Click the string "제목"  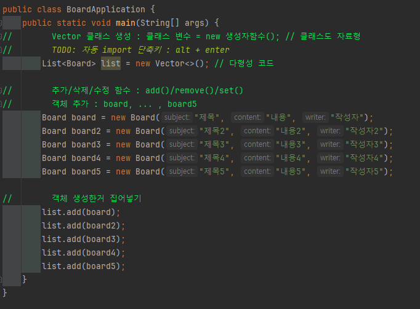pyautogui.click(x=207, y=117)
